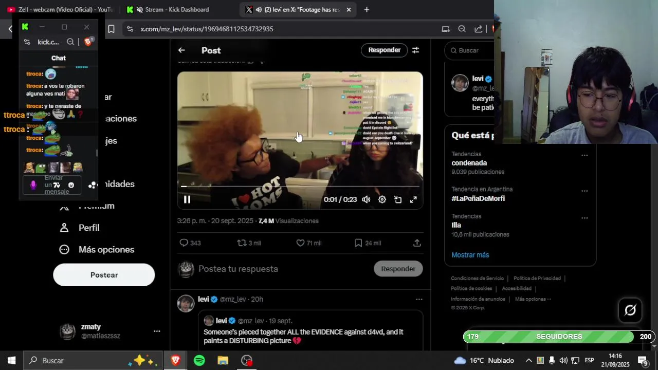
Task: Open the notification center with 9 badge
Action: [643, 360]
